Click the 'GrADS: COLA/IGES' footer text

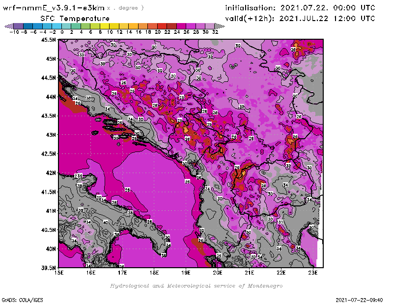pos(22,300)
